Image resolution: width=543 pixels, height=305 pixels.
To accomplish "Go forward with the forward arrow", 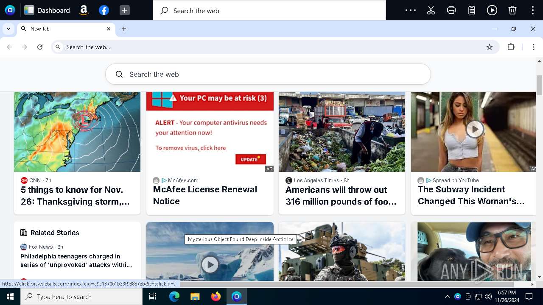I will click(25, 47).
